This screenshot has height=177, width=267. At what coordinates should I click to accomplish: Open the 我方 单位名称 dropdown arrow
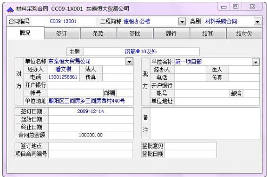(255, 62)
